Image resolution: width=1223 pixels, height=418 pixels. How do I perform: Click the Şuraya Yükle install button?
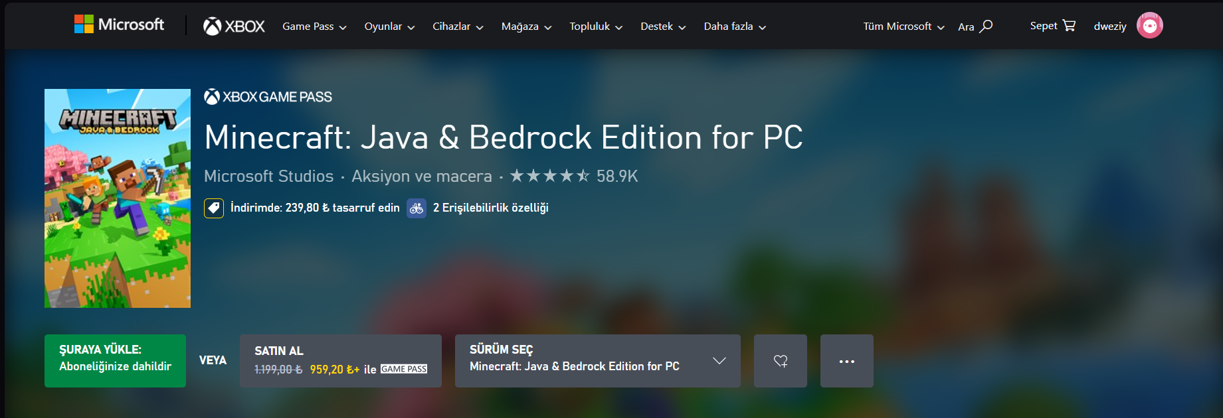coord(115,361)
